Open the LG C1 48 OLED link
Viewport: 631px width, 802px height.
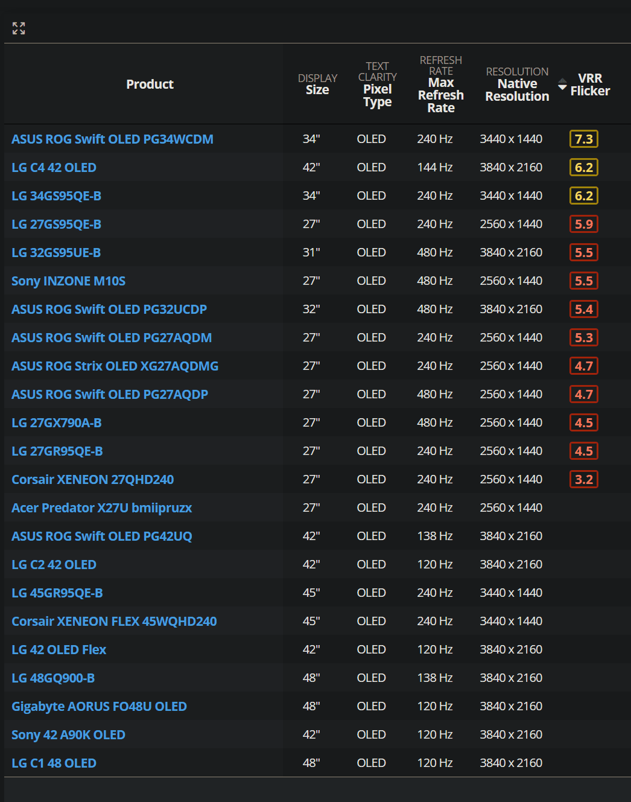[54, 763]
